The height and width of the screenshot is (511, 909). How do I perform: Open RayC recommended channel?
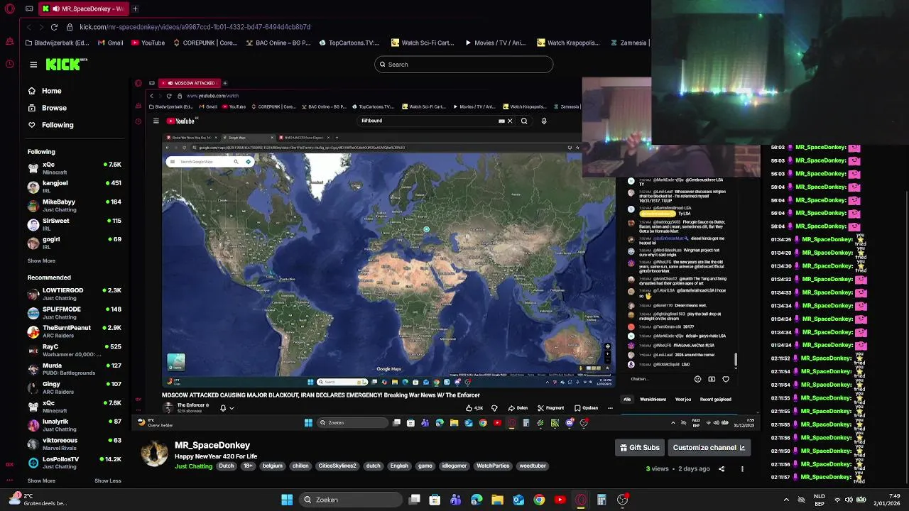(75, 350)
